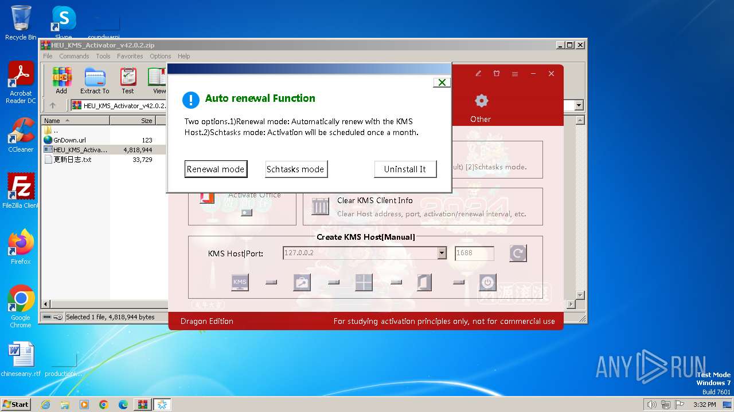The height and width of the screenshot is (412, 734).
Task: Expand the KMS Host address dropdown
Action: pos(442,253)
